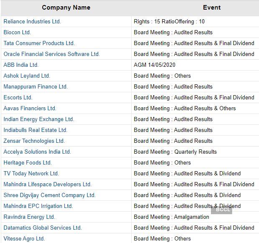
Task: Open Shree Digvijay Cement Company Ltd.
Action: click(x=50, y=195)
